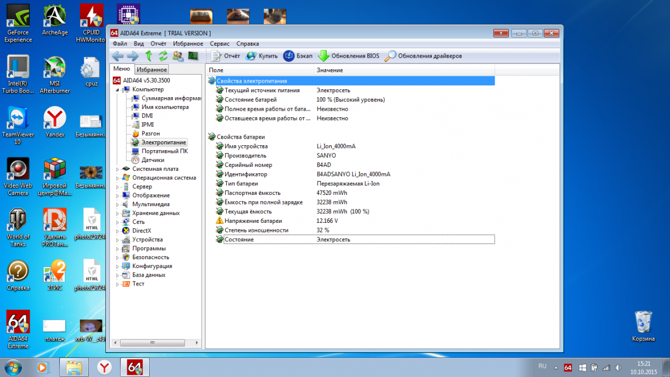This screenshot has height=377, width=670.
Task: Click the Купить buy button
Action: point(262,56)
